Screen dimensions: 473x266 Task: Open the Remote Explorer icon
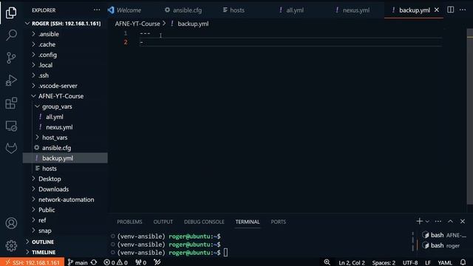[x=11, y=126]
